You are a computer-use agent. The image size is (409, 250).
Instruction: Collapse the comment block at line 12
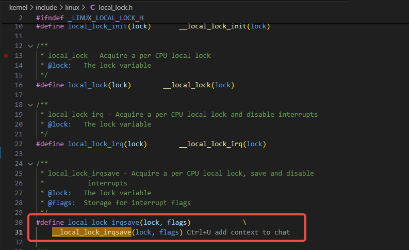point(30,46)
